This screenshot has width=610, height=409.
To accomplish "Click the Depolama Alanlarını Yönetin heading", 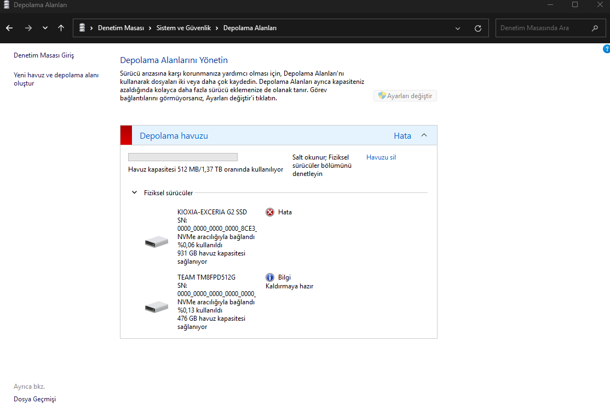I will coord(174,60).
